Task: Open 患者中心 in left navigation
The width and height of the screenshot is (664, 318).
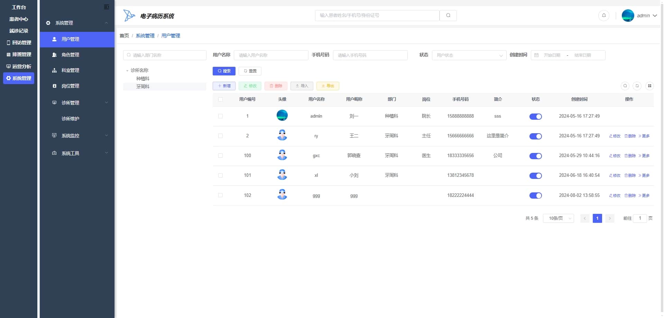Action: 19,19
